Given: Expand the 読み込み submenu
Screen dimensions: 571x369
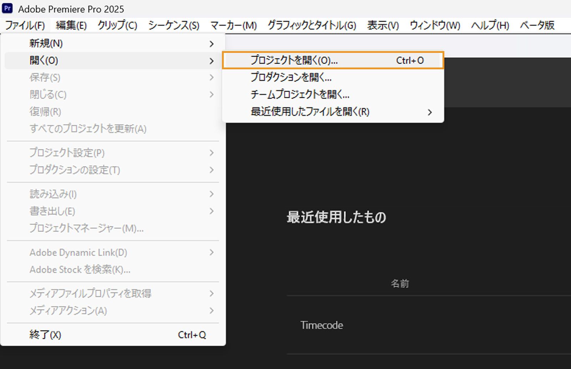Looking at the screenshot, I should (212, 194).
